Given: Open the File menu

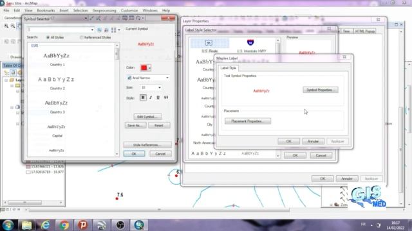Looking at the screenshot, I should click(6, 10).
